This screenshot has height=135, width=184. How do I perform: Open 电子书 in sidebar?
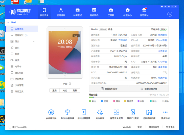click(x=22, y=66)
